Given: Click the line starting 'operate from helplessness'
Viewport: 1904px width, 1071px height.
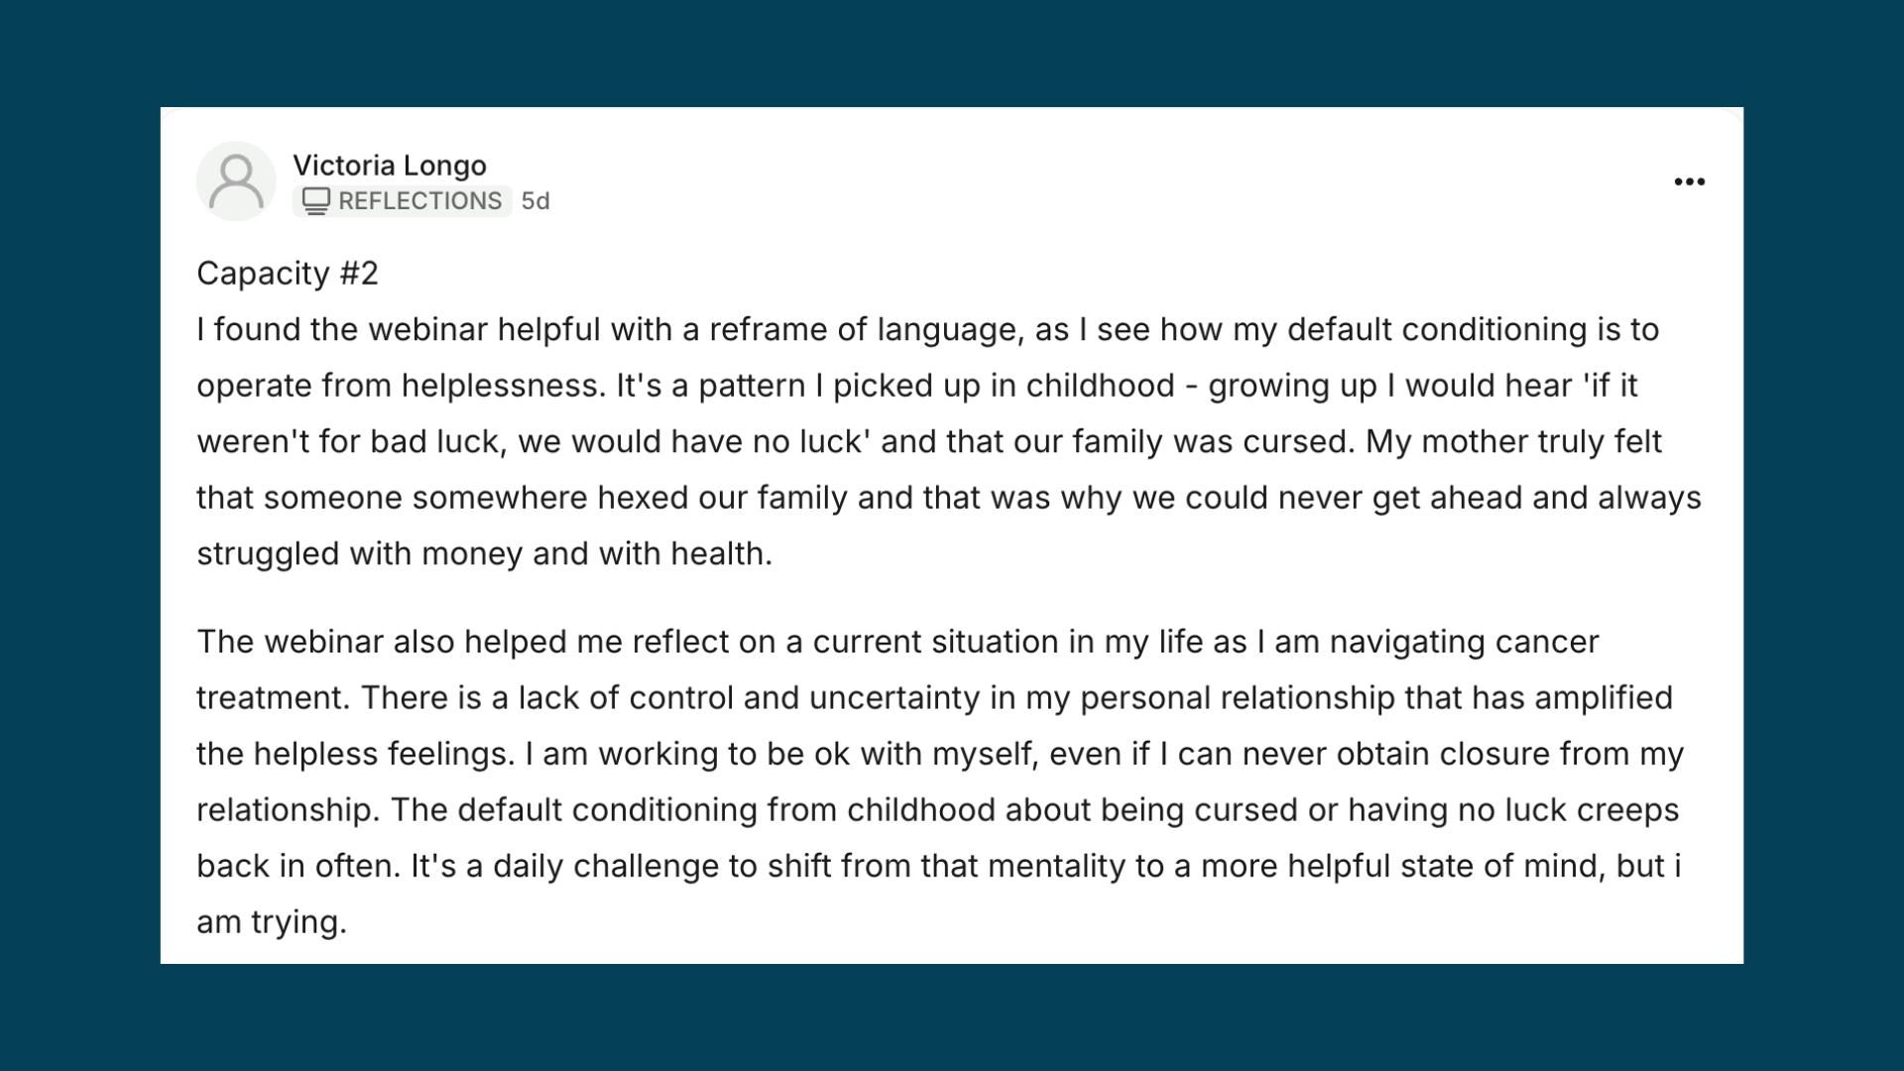Looking at the screenshot, I should 916,385.
